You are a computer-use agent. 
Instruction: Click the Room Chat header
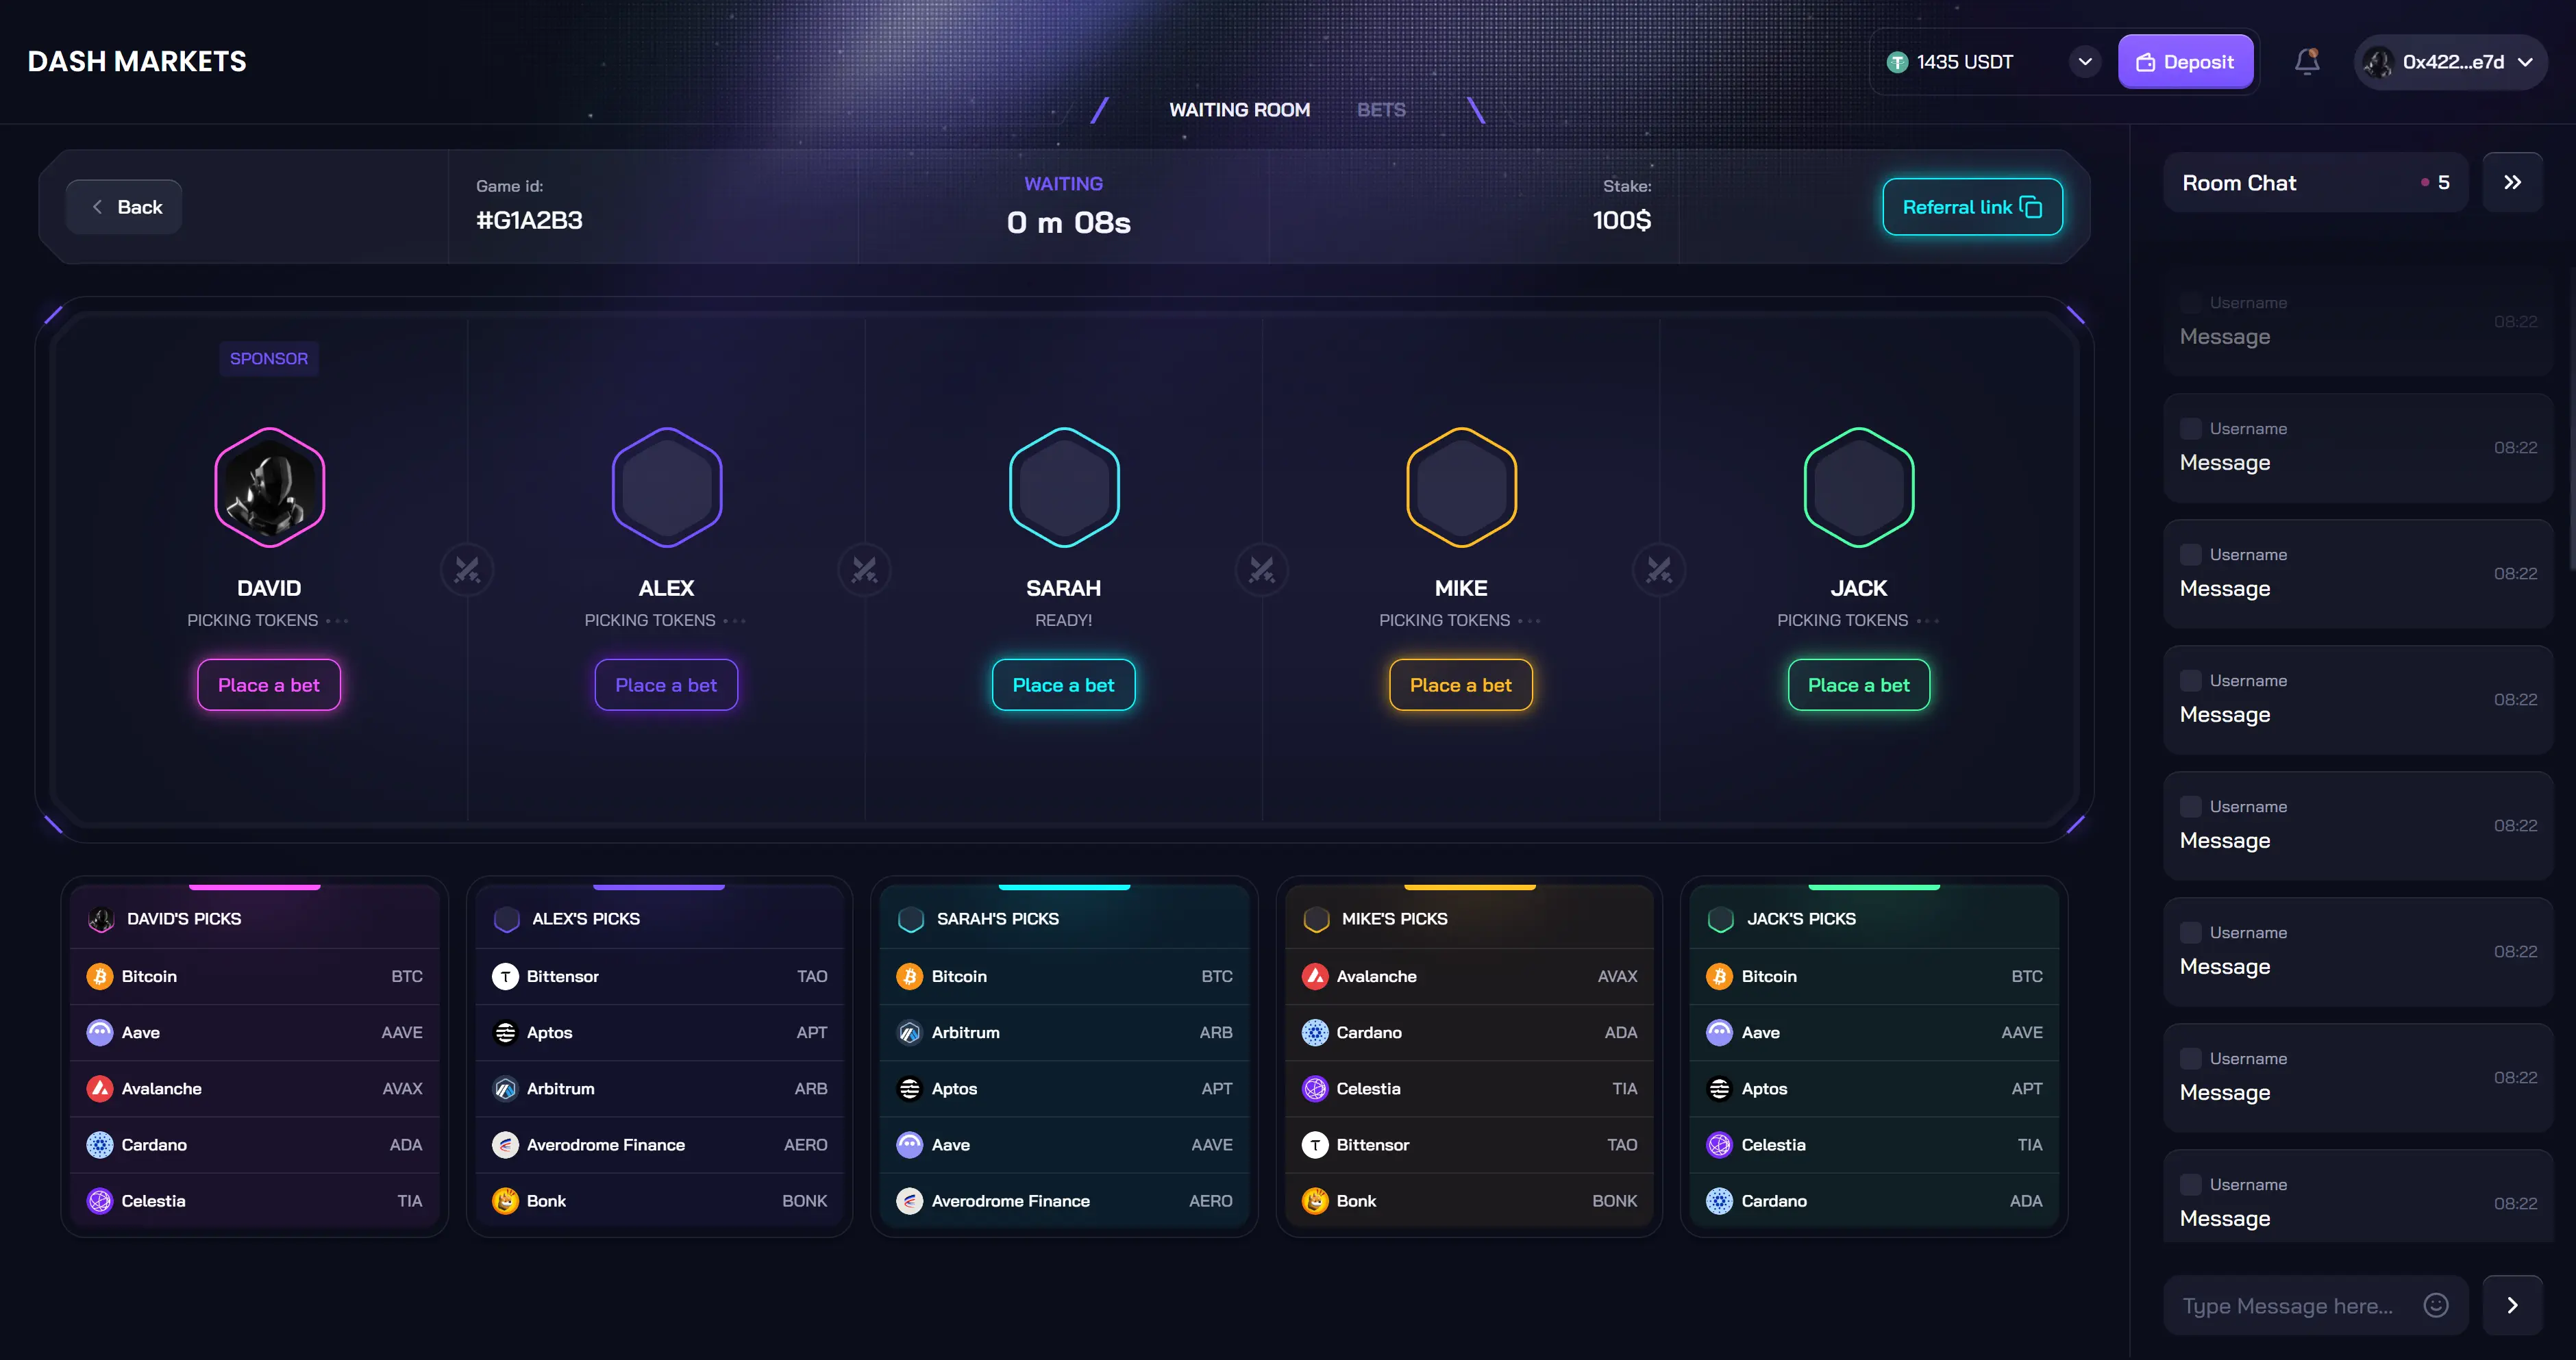(2316, 183)
